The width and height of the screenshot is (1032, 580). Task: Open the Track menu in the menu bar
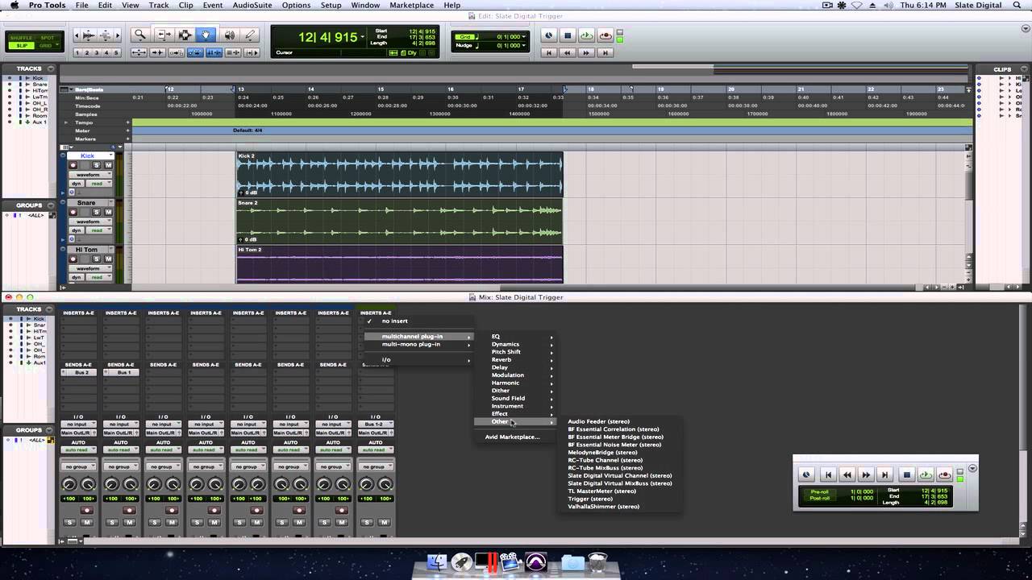[x=159, y=6]
